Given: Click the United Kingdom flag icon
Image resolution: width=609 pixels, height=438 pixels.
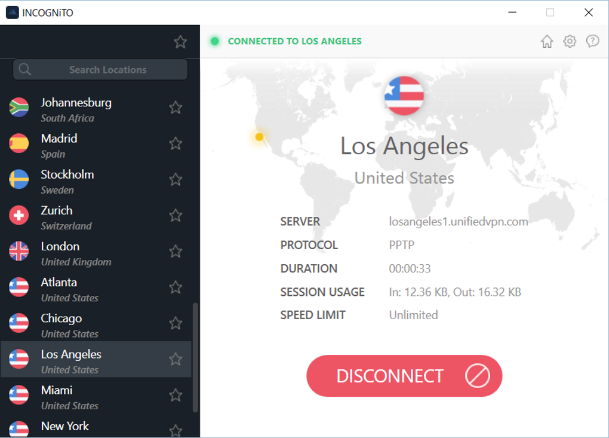Looking at the screenshot, I should 19,251.
